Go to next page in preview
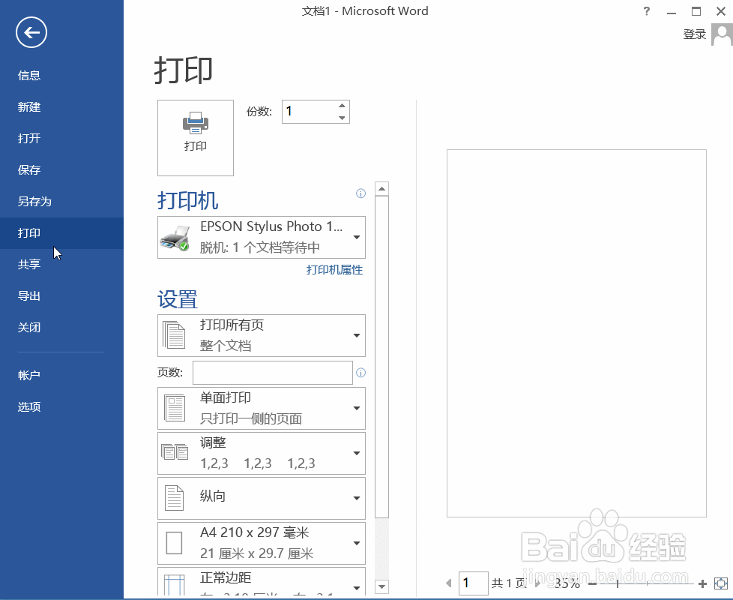Image resolution: width=733 pixels, height=600 pixels. pyautogui.click(x=537, y=583)
